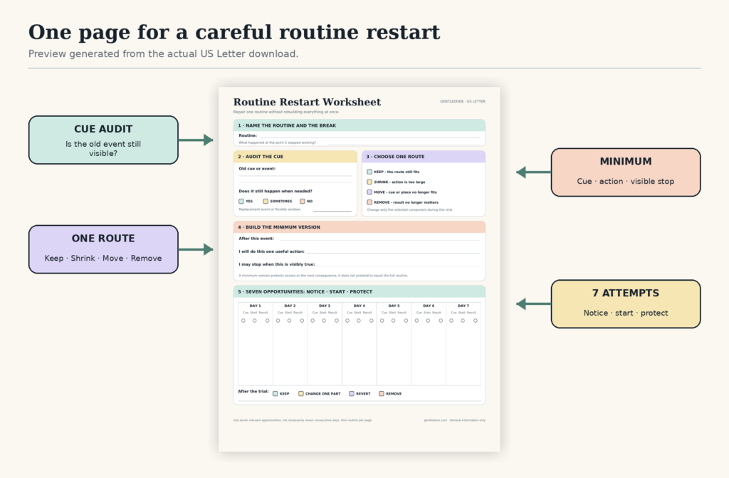Select the CUE AUDIT callout card
The image size is (729, 478).
103,140
